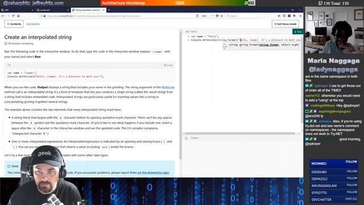The height and width of the screenshot is (205, 364).
Task: Reload the page with the refresh icon
Action: [13, 16]
